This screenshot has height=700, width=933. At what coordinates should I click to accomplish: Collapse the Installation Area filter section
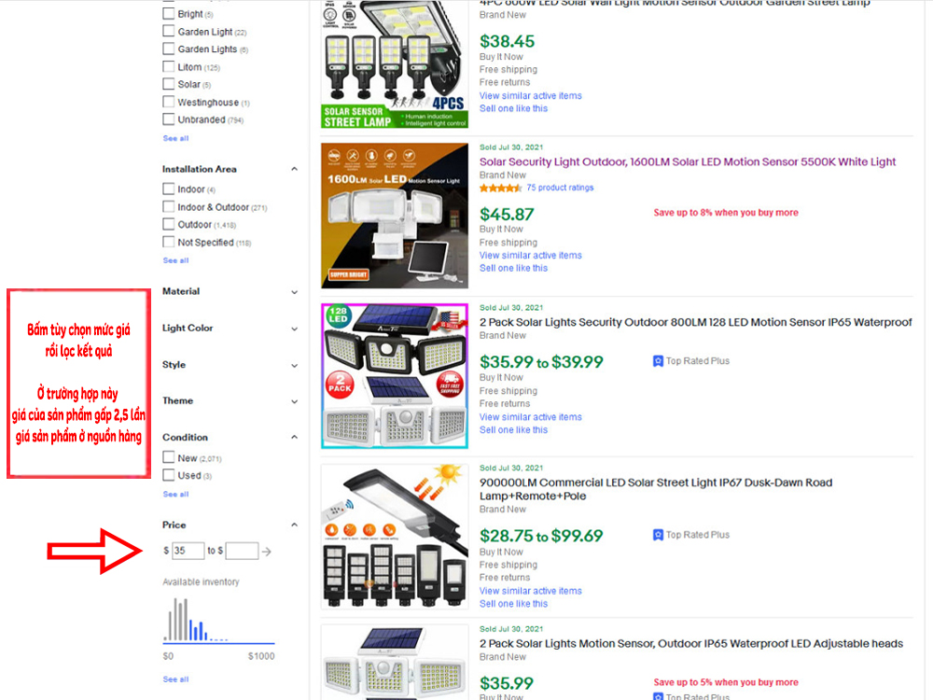pyautogui.click(x=294, y=170)
